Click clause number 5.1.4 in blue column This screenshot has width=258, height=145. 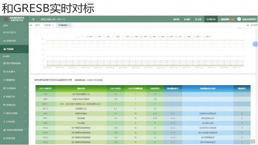pos(173,123)
